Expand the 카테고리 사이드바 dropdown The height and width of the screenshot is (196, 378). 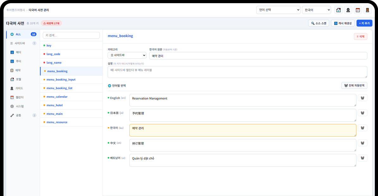click(x=127, y=55)
